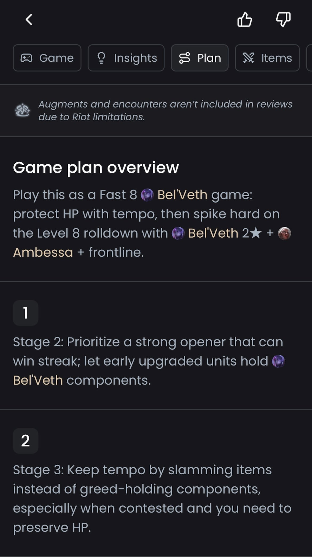
Task: Tap the augments and encounters notice text
Action: pyautogui.click(x=165, y=110)
